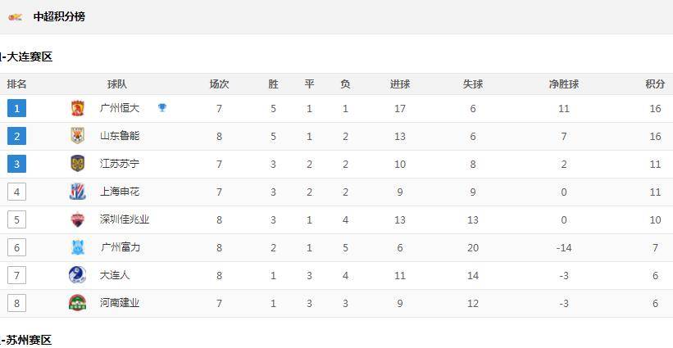Click the 进球 column header
Viewport: 673px width, 348px height.
click(x=400, y=84)
